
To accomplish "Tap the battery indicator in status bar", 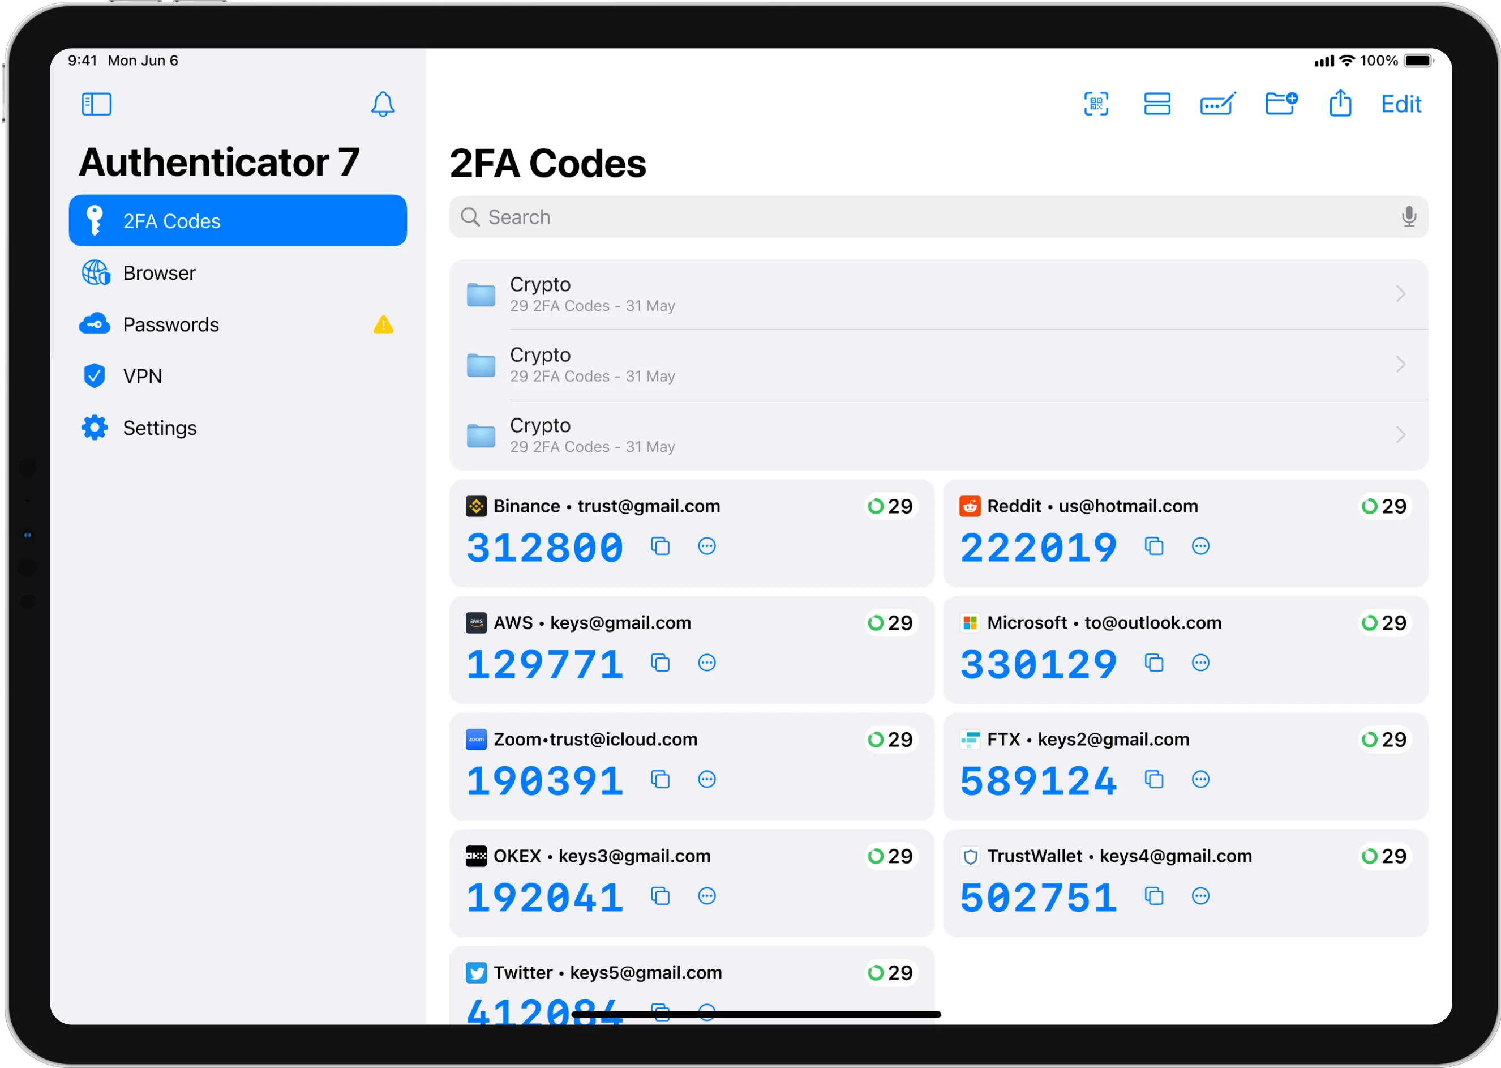I will [x=1418, y=61].
